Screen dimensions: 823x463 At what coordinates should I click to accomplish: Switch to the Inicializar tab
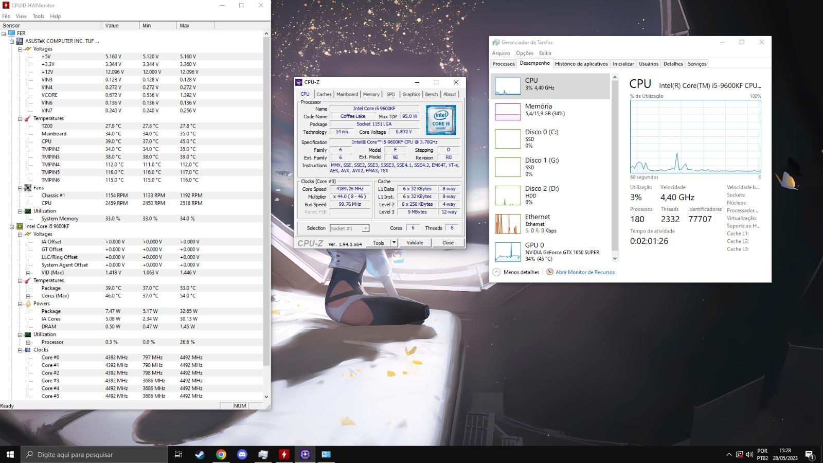point(623,64)
